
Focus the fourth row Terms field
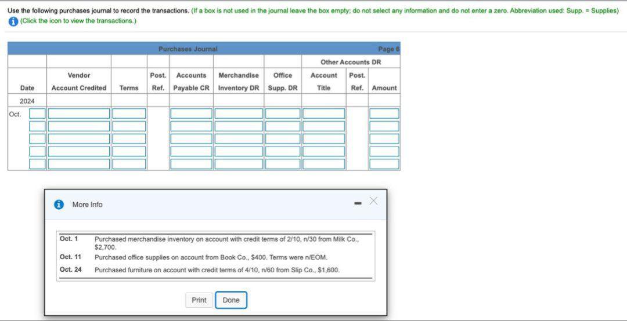pos(129,151)
